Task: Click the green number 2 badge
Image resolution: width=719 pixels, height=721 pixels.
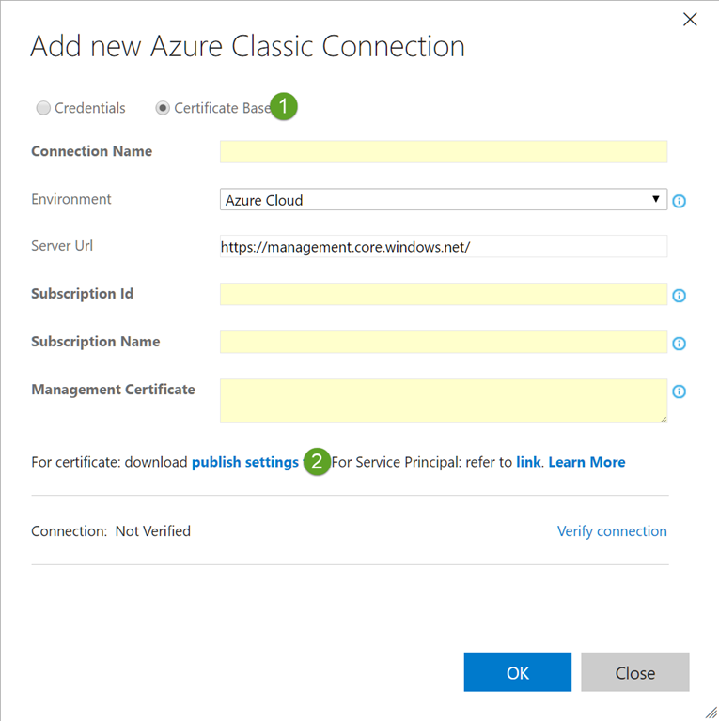Action: 318,462
